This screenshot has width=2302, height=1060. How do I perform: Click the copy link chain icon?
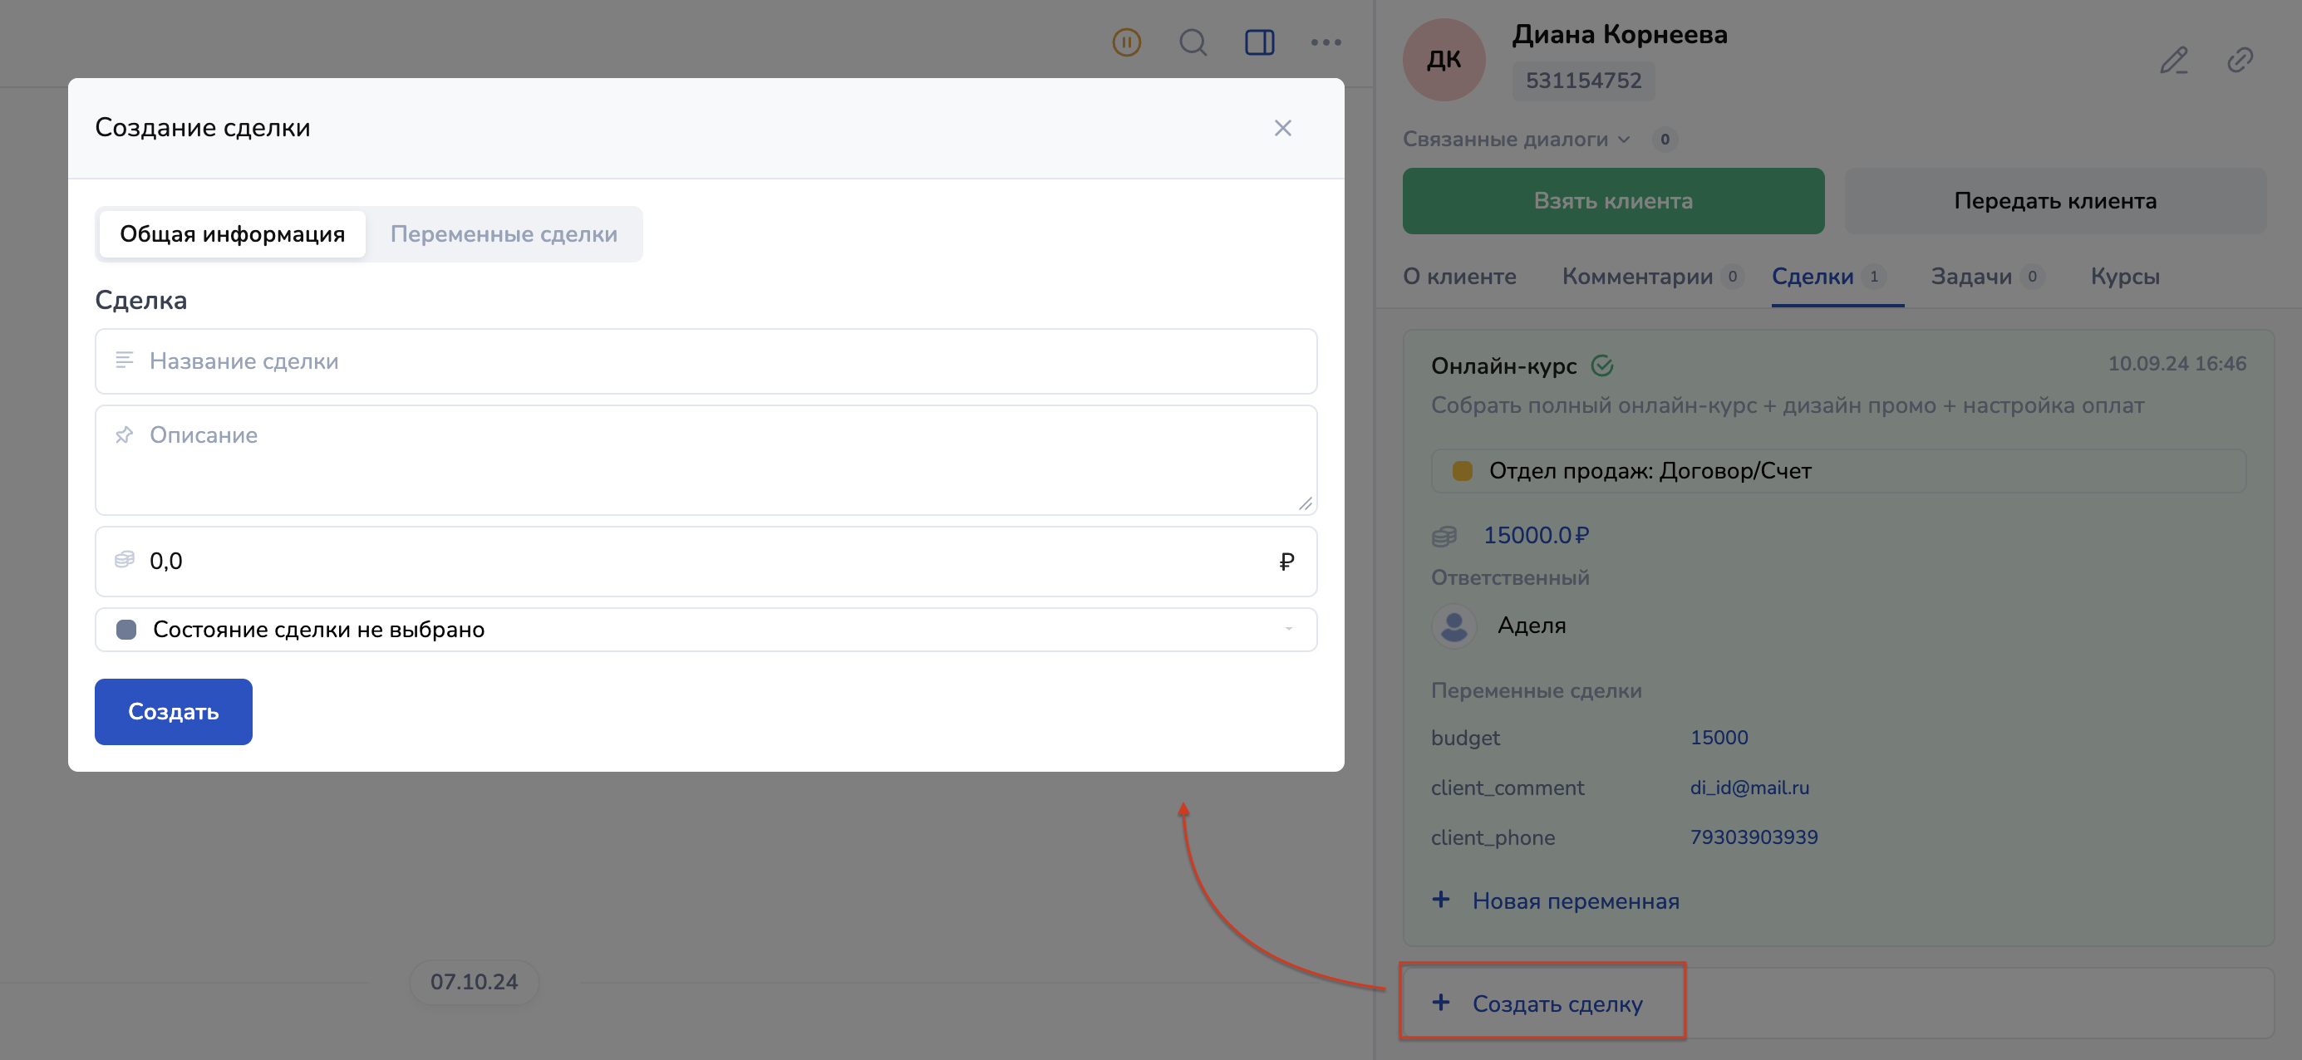[2240, 60]
